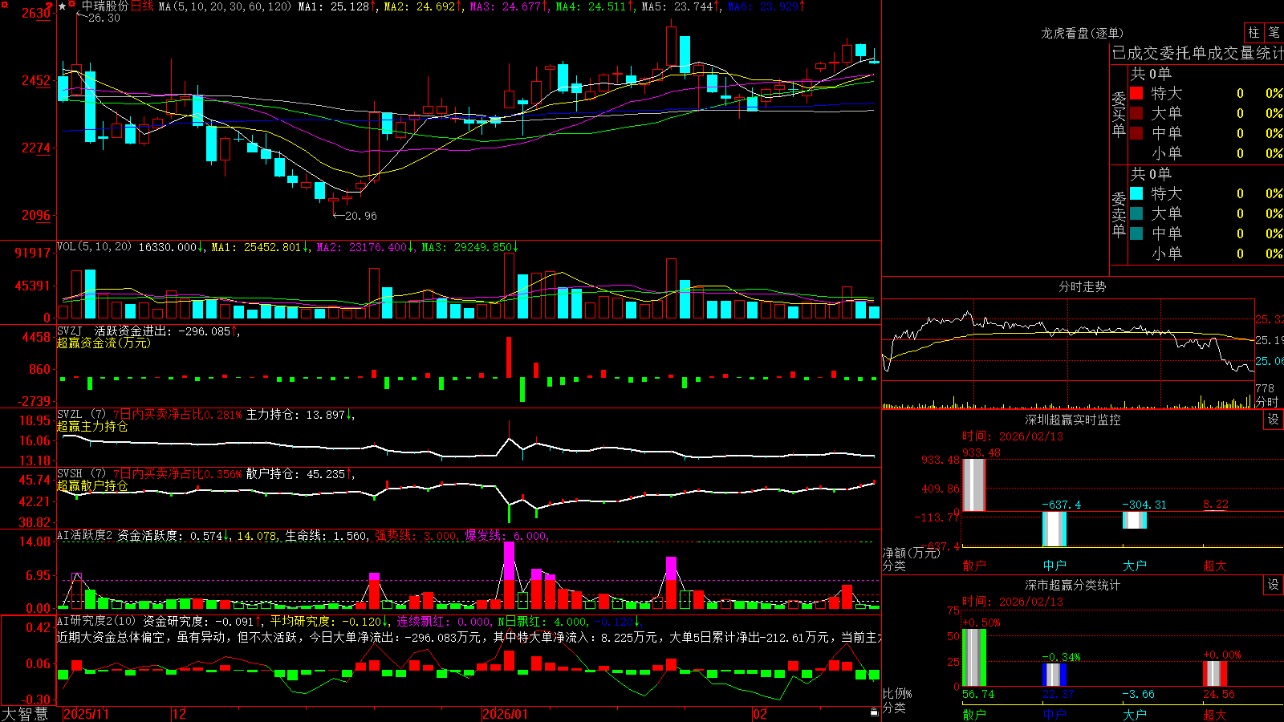The height and width of the screenshot is (722, 1284).
Task: Jump to the 2026/01 timeline marker
Action: [506, 714]
